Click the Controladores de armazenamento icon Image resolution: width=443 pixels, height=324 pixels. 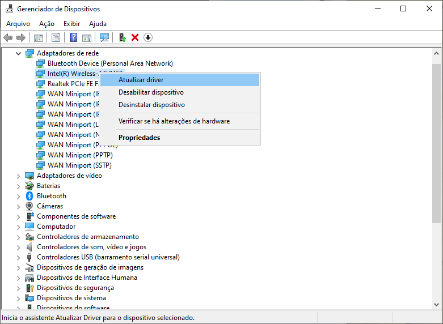point(29,237)
